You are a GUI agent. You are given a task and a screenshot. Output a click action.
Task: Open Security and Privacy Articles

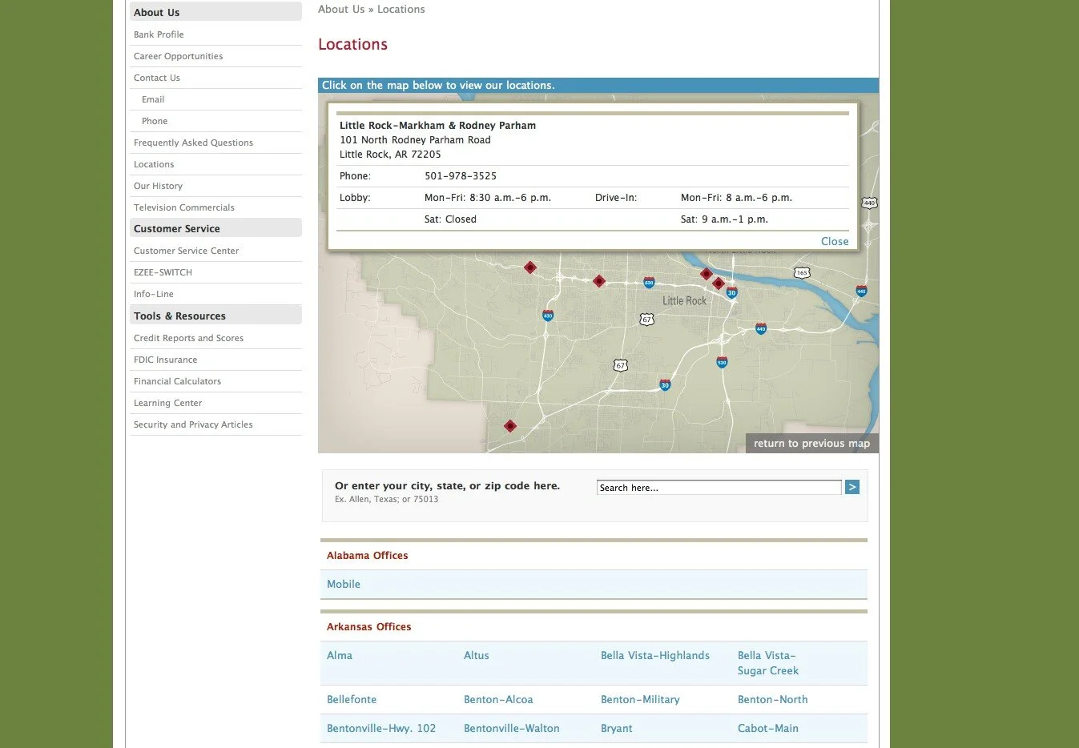(x=193, y=424)
